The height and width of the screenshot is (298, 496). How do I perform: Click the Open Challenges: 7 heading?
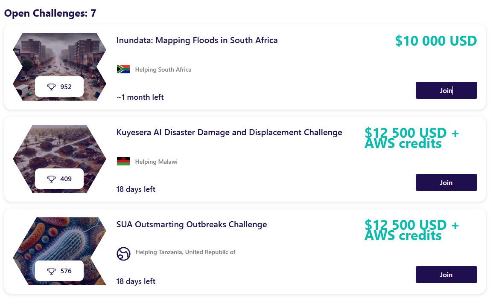click(x=50, y=13)
